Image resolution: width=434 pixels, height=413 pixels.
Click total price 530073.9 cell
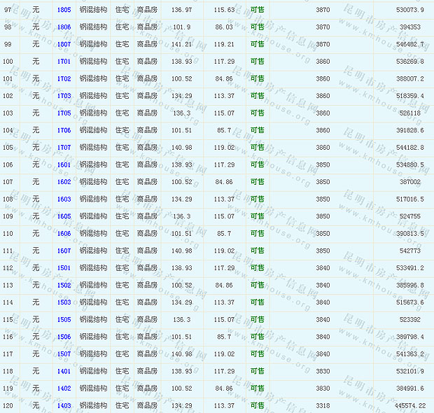pyautogui.click(x=409, y=10)
